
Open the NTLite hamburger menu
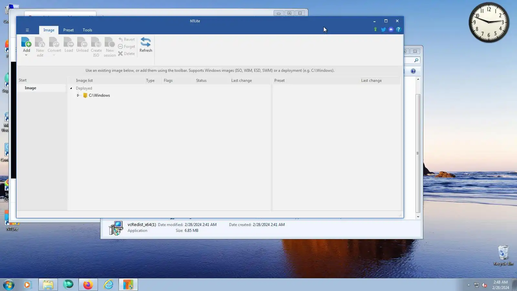(27, 30)
